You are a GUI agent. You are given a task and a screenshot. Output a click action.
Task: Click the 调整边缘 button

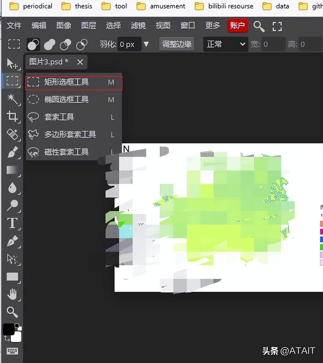tap(176, 44)
